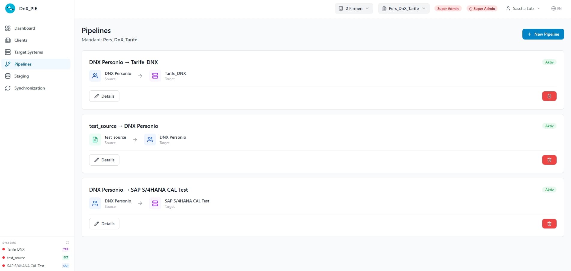
Task: Open the 2 Firmen dropdown
Action: (x=354, y=8)
